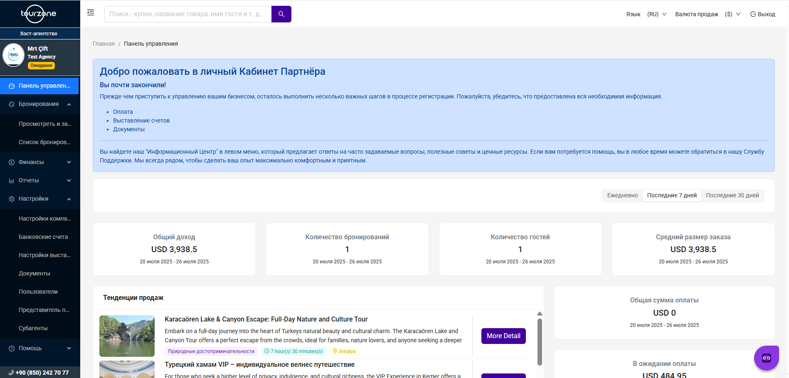This screenshot has height=378, width=789.
Task: Click the sales trends list scrollbar
Action: pos(540,342)
